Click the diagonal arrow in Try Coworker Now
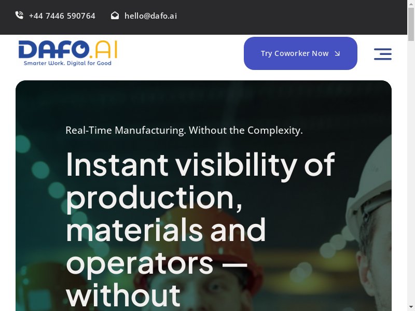This screenshot has width=415, height=311. 337,53
